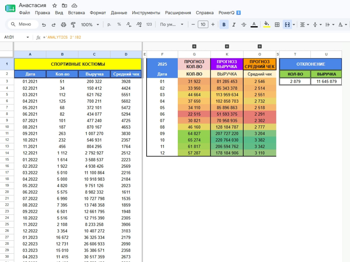The width and height of the screenshot is (350, 262).
Task: Click the Redo arrow
Action: point(54,24)
